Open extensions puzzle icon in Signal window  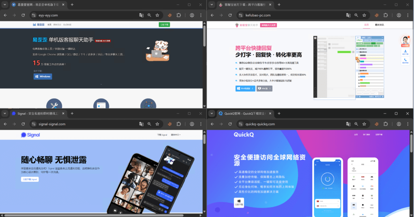[178, 124]
